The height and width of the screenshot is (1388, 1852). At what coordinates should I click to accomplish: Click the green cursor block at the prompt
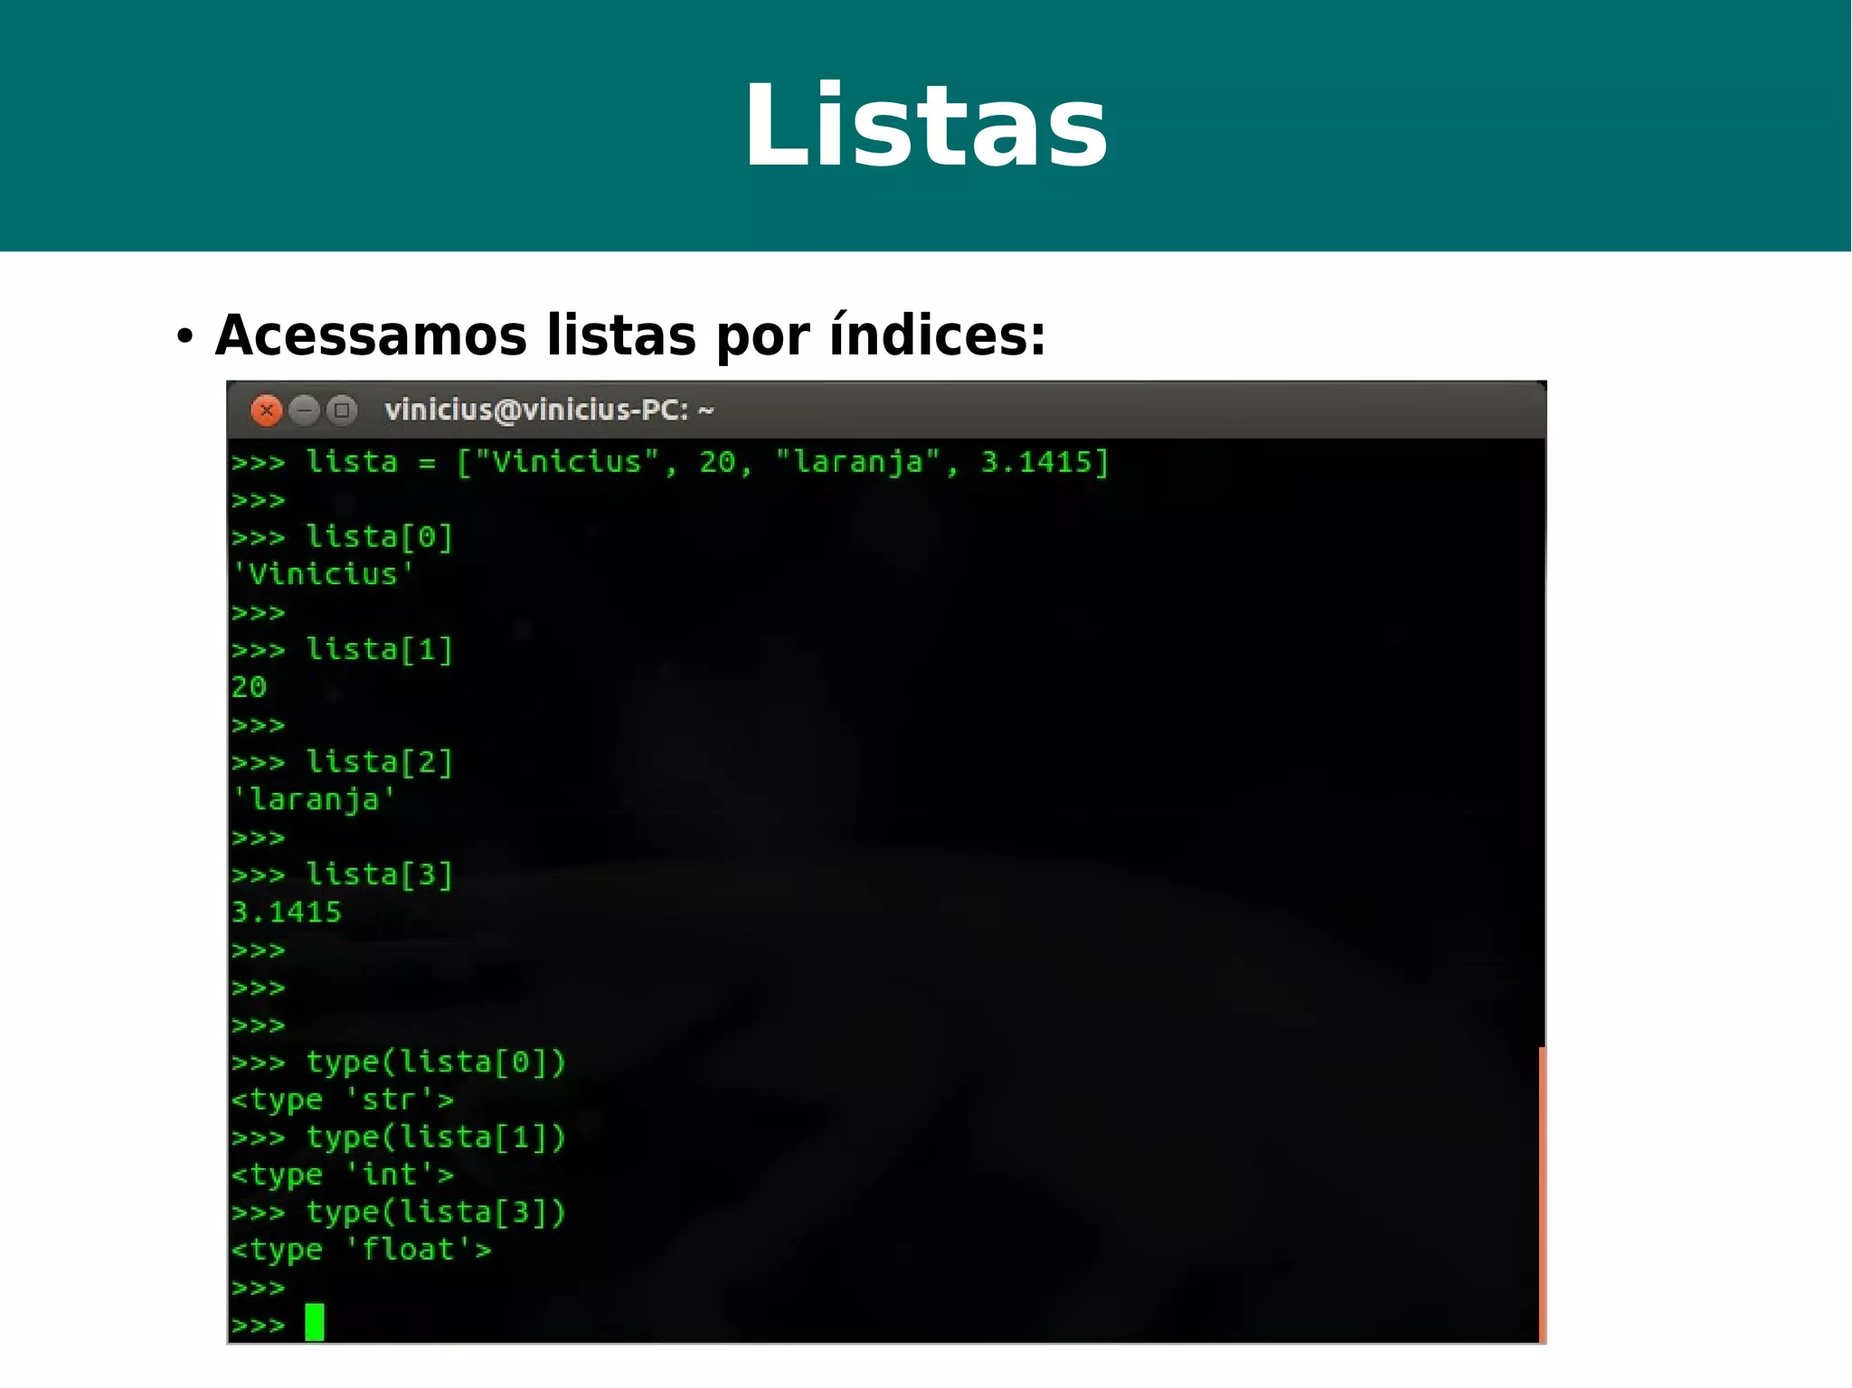[314, 1322]
